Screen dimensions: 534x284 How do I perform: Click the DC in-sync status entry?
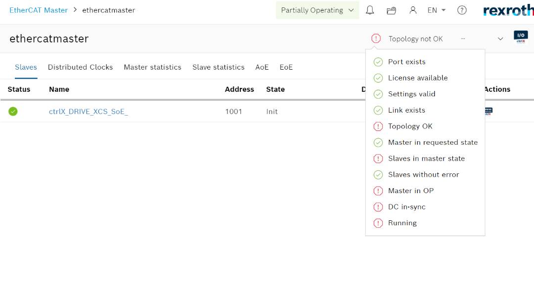[406, 207]
